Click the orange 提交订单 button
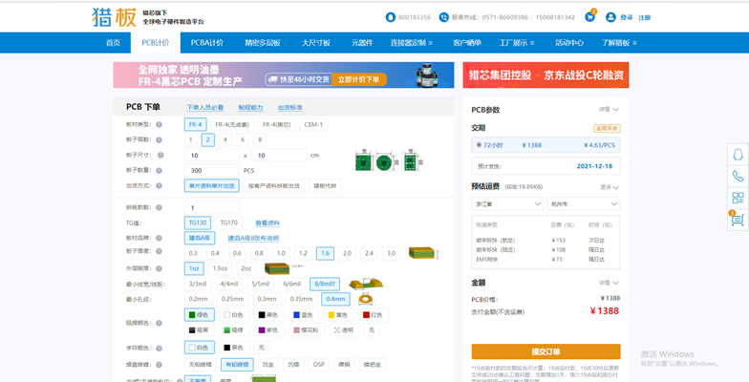 click(546, 350)
